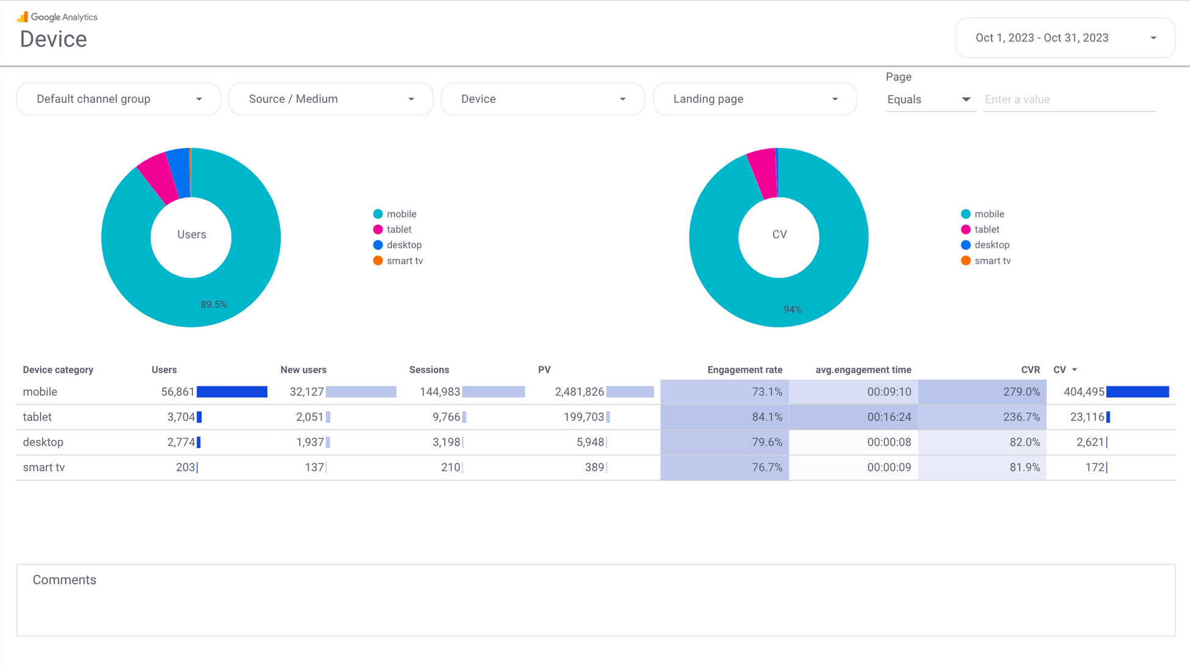Sort table by Users column header
The image size is (1190, 669).
164,370
